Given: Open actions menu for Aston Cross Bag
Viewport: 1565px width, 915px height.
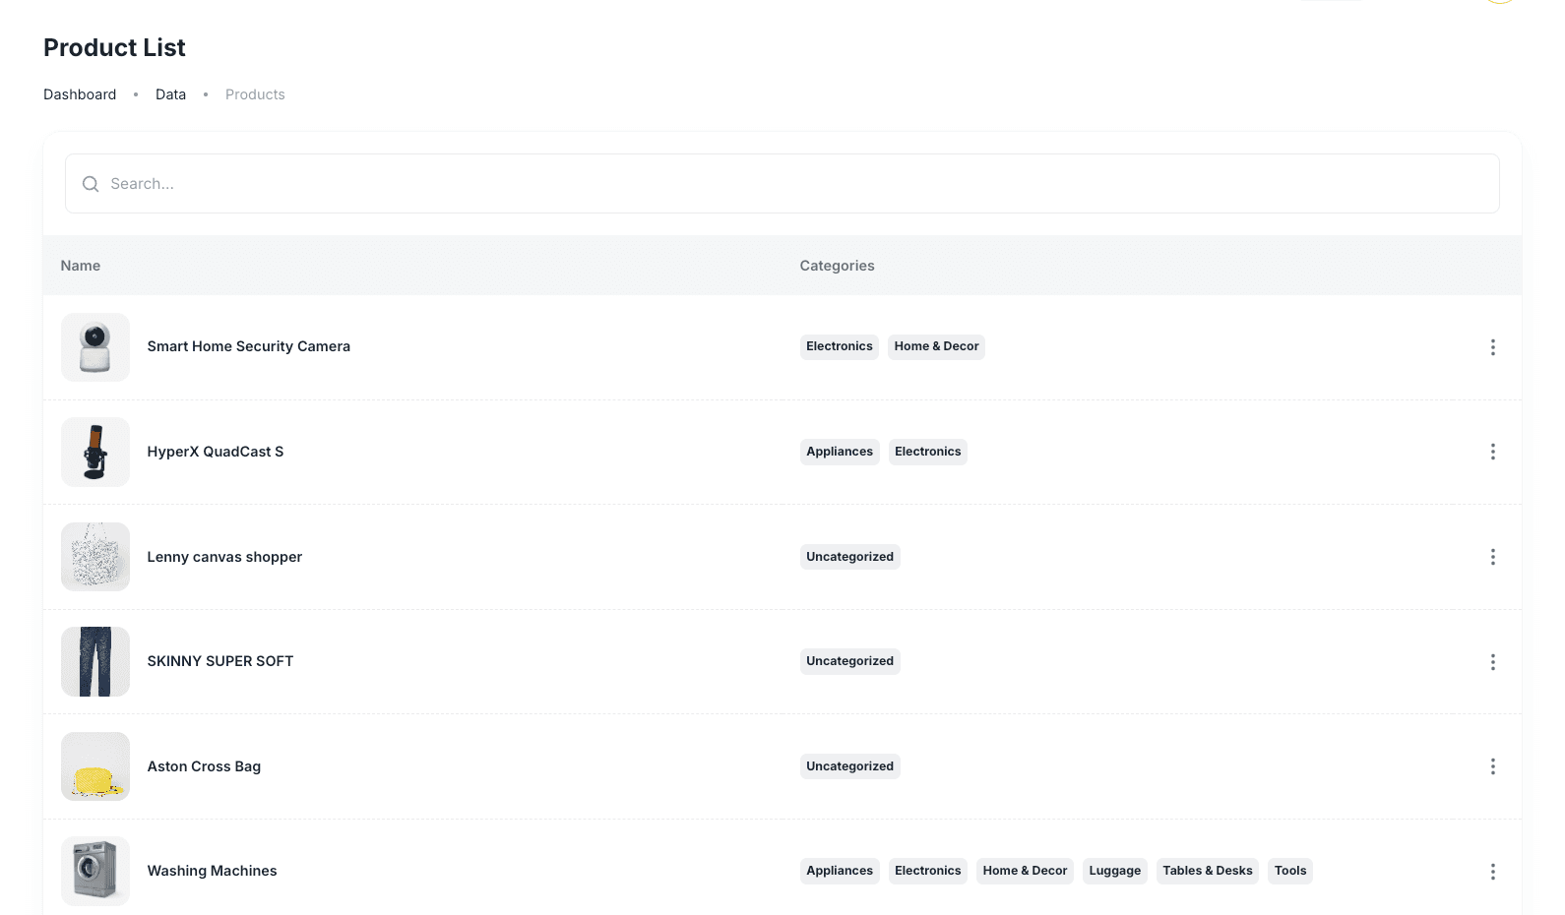Looking at the screenshot, I should pos(1492,766).
